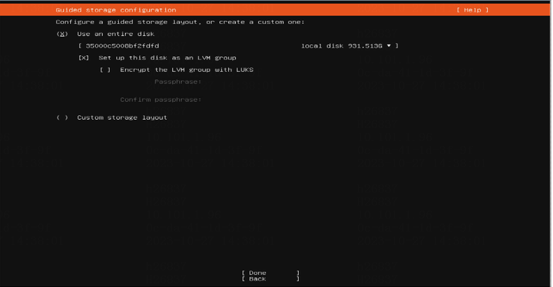Enable Encrypt the LVM group with LUKS
Screen dimensions: 553x287
point(105,70)
